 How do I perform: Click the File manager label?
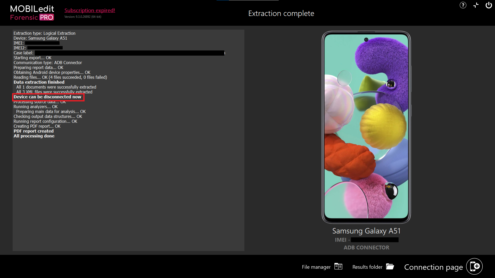click(x=316, y=267)
